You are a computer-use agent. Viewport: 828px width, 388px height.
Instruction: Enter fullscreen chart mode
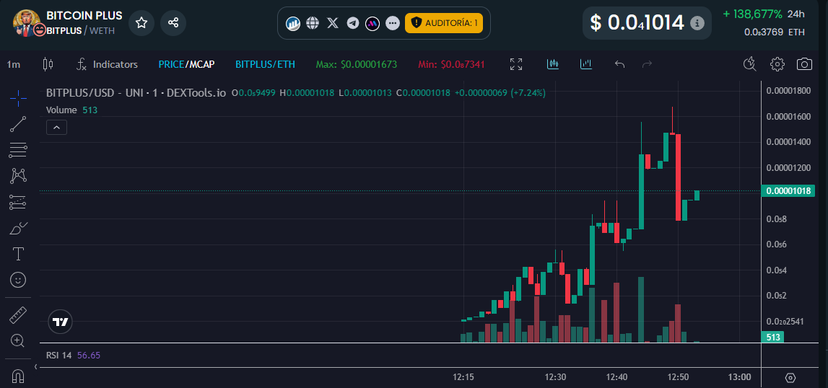pos(516,64)
